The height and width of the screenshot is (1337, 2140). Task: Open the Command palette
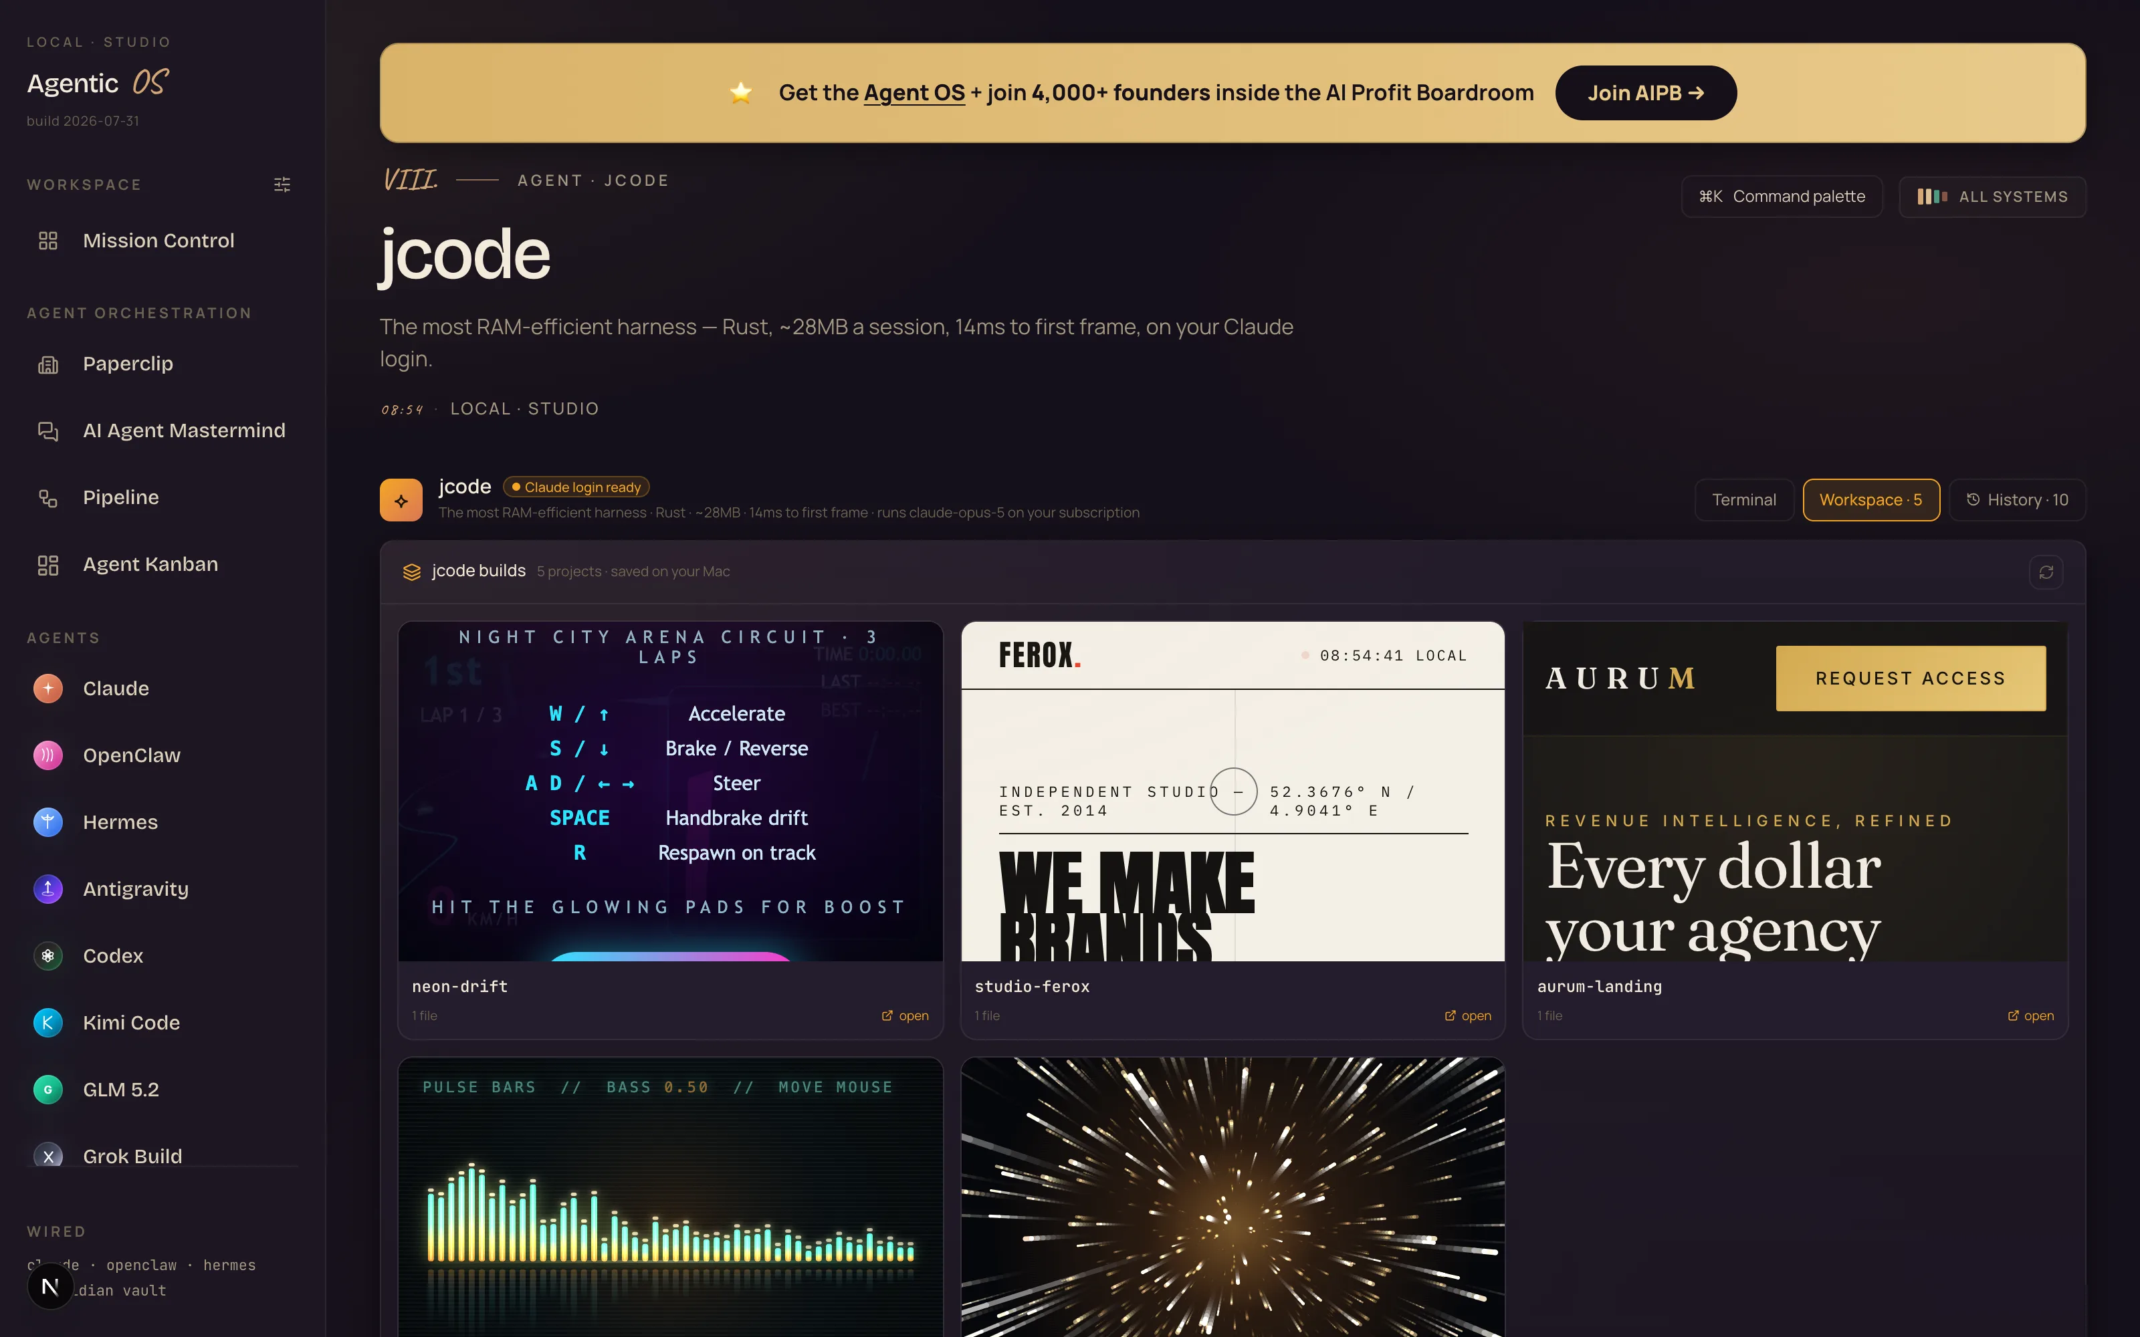click(x=1782, y=197)
